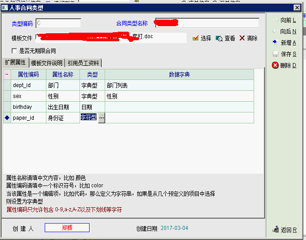
Task: Click 选择 to choose template file
Action: pyautogui.click(x=202, y=38)
